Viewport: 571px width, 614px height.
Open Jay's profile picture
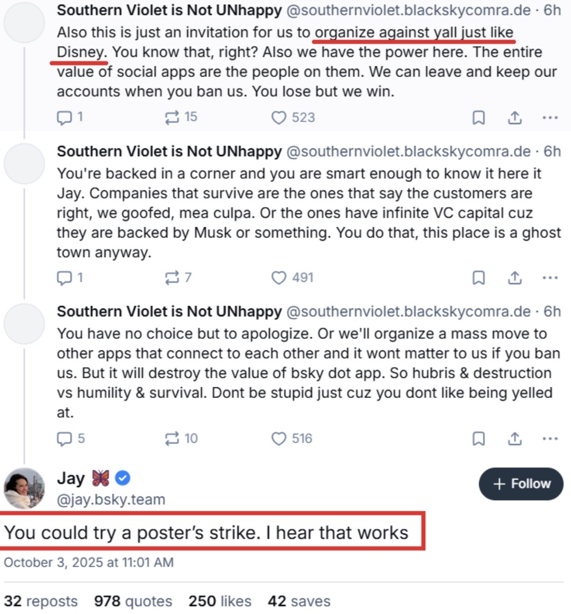point(24,488)
